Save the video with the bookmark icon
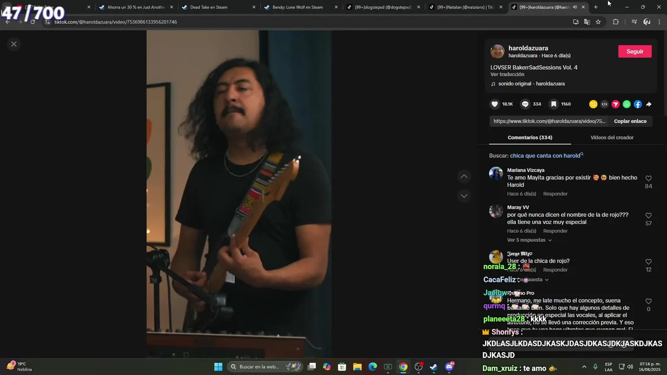 point(553,104)
